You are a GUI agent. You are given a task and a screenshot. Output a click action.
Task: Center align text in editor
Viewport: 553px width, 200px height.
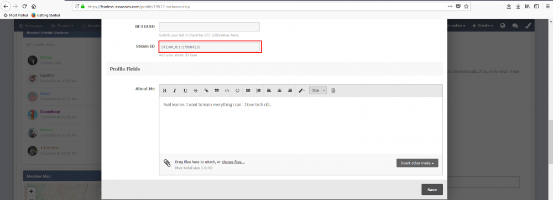[x=279, y=90]
